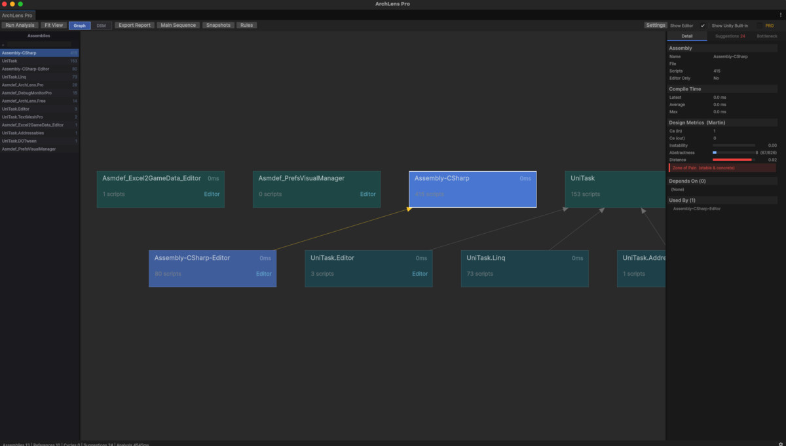Click the Distance value 0.92
The image size is (786, 446).
coord(772,160)
